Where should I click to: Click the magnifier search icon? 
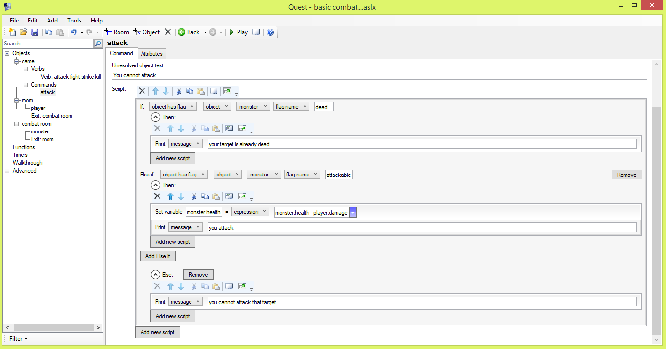(x=98, y=44)
